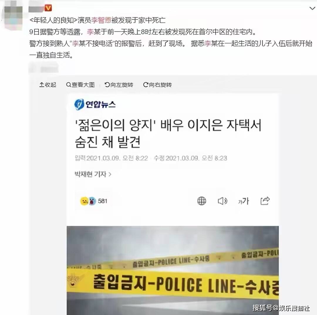Viewport: 317px width, 315px height.
Task: Rotate image left with 向左旋转
Action: [x=119, y=85]
